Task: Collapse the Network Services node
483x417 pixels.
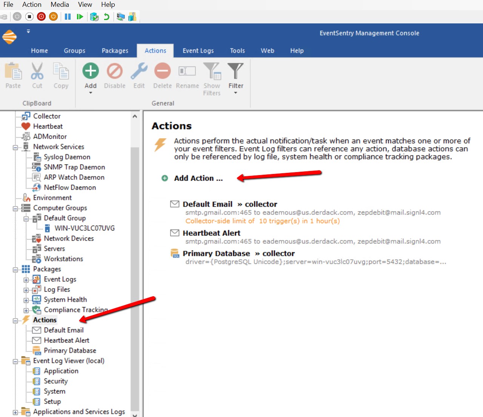Action: click(x=15, y=148)
